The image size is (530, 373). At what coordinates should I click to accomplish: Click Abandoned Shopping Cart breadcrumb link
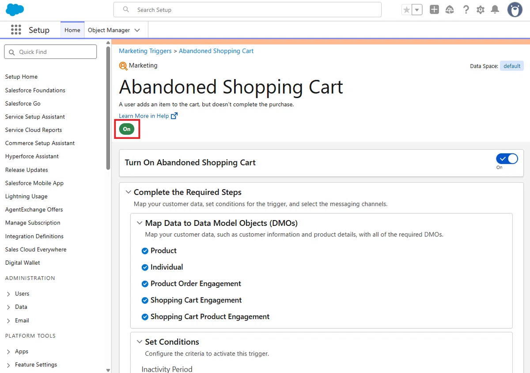(216, 51)
